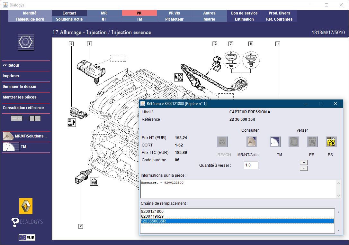Screen dimensions: 349x245
Task: Open Bon de service tab
Action: pyautogui.click(x=244, y=13)
